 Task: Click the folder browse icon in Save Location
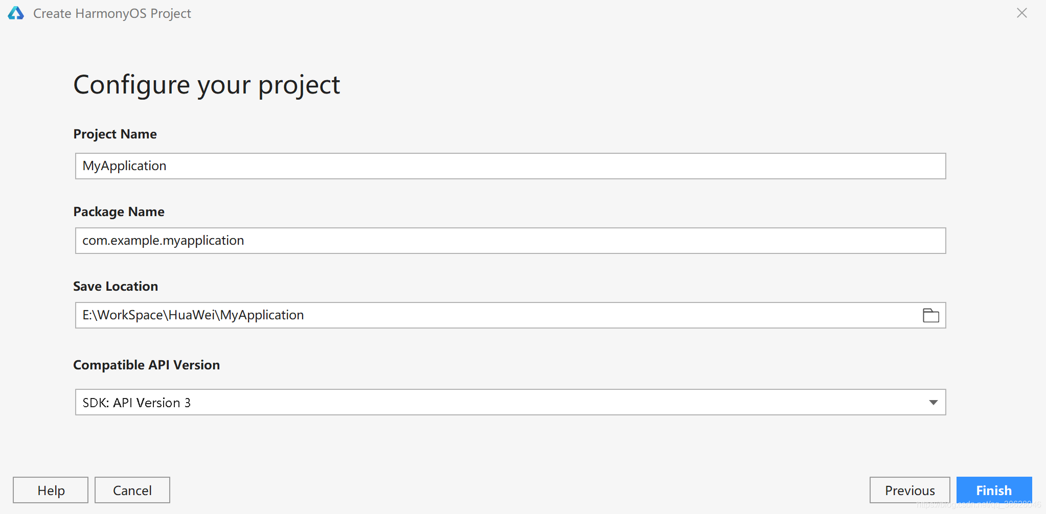click(930, 315)
